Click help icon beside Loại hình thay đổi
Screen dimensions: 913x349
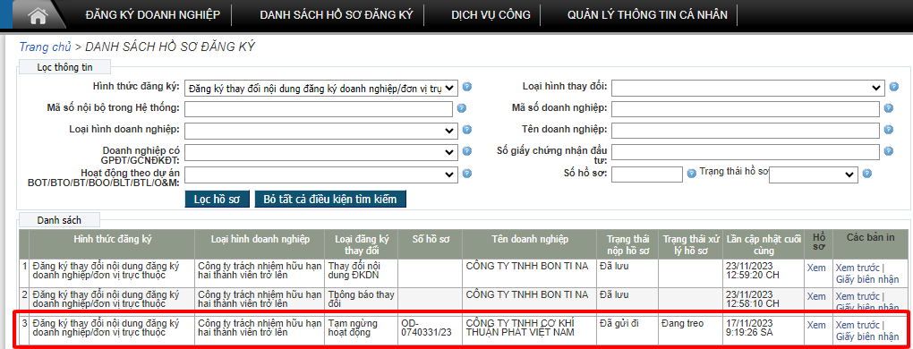tap(894, 88)
